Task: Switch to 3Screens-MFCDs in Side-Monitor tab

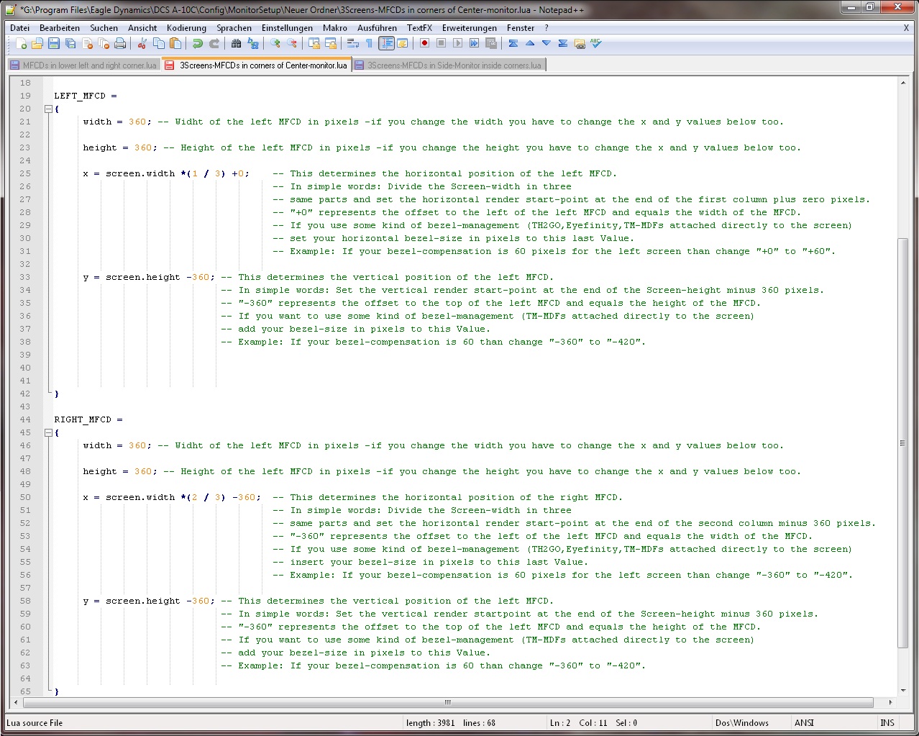Action: (449, 65)
